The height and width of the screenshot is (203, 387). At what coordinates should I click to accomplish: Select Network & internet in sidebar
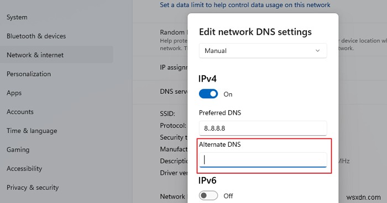56,55
